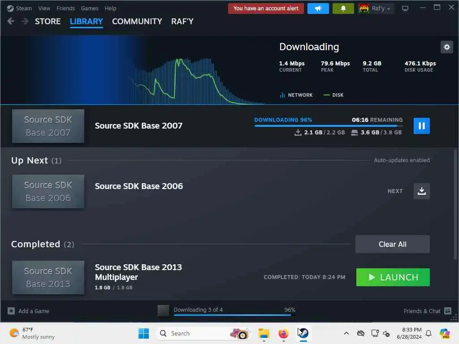Image resolution: width=459 pixels, height=344 pixels.
Task: Open the Steam menu logo
Action: (x=10, y=9)
